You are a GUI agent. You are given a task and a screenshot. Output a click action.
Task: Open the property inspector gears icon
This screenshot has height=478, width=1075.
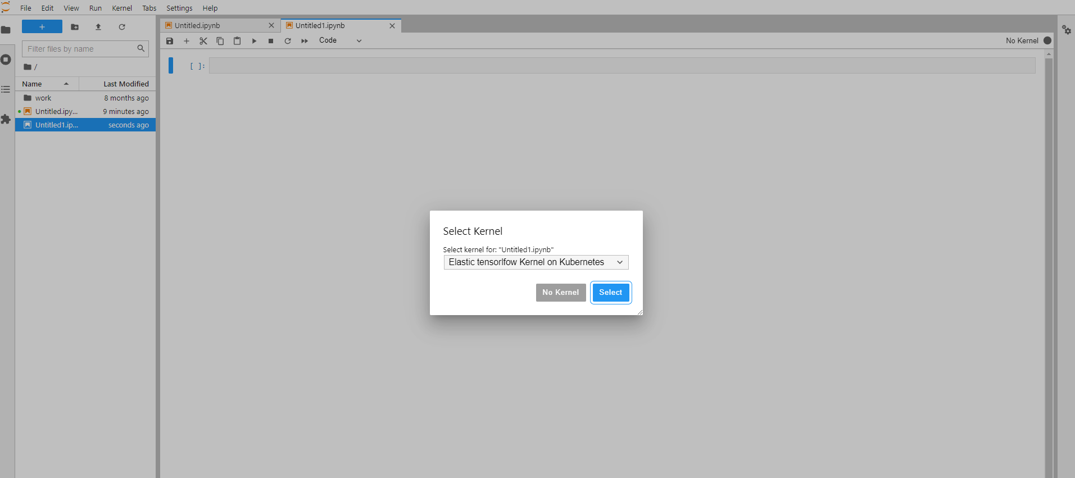tap(1067, 30)
